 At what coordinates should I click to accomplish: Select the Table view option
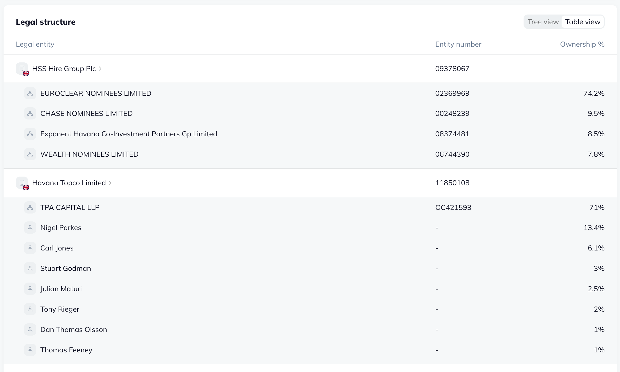point(583,22)
